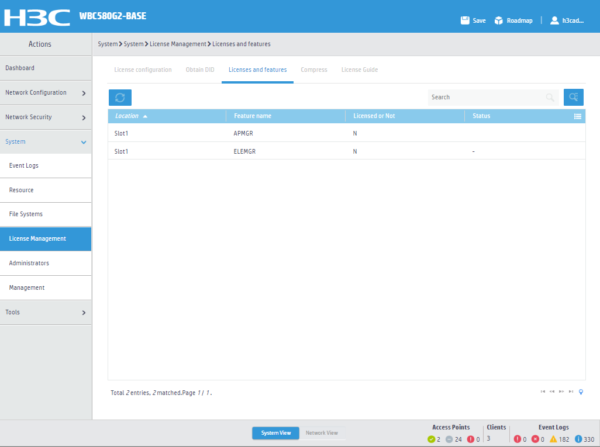Screen dimensions: 600x447
Task: Click the Roadmap cube icon
Action: point(499,20)
